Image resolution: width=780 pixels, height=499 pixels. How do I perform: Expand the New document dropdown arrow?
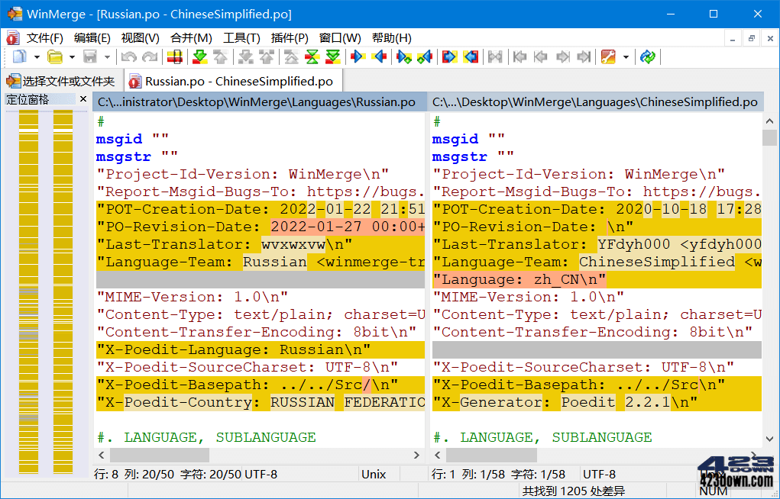36,56
